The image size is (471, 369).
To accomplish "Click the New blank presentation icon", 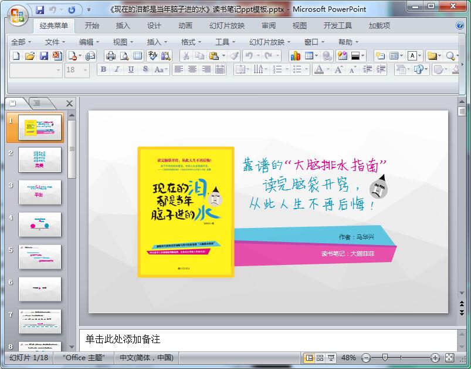I will tap(16, 56).
